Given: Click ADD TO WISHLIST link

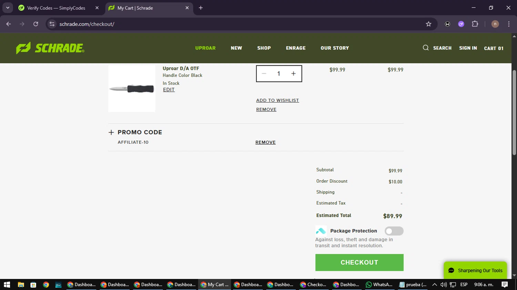Looking at the screenshot, I should point(277,100).
